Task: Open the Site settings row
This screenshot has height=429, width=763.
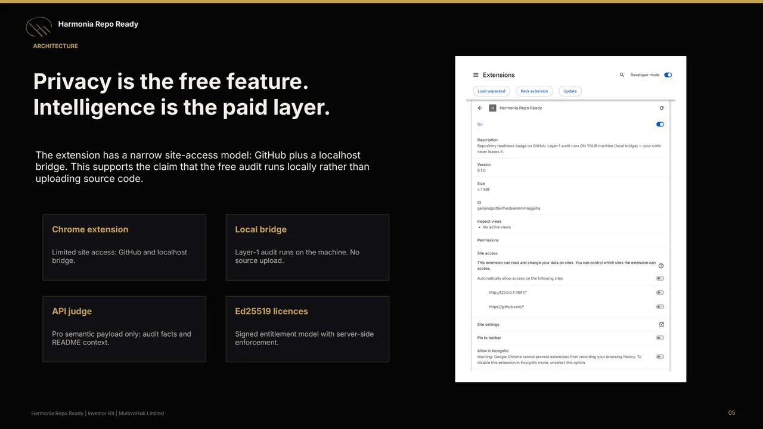Action: [570, 325]
